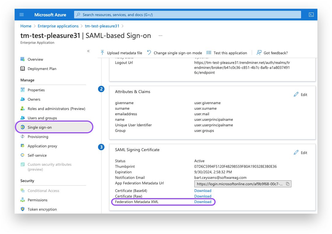Edit the SAML Signing Certificate section
Image resolution: width=332 pixels, height=234 pixels.
coord(300,153)
